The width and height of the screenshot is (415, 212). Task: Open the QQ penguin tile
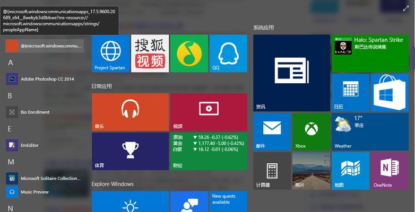click(228, 53)
